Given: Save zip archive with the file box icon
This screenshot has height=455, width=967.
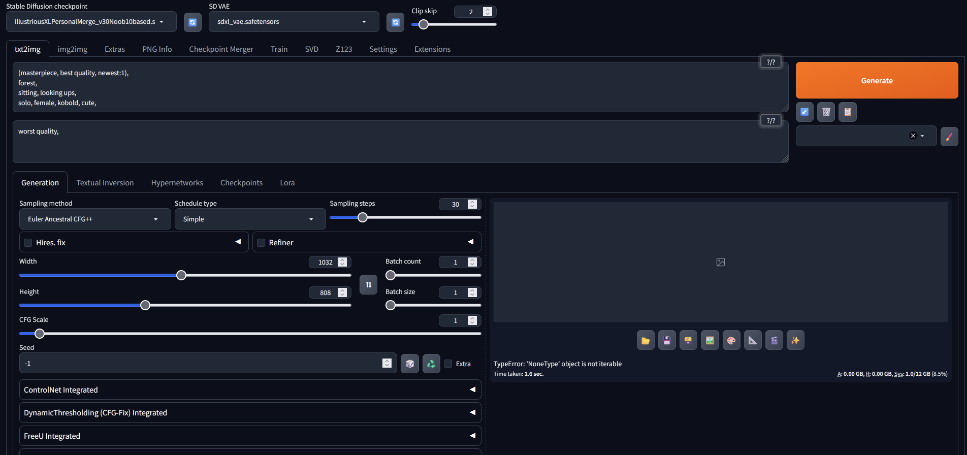Looking at the screenshot, I should [688, 340].
